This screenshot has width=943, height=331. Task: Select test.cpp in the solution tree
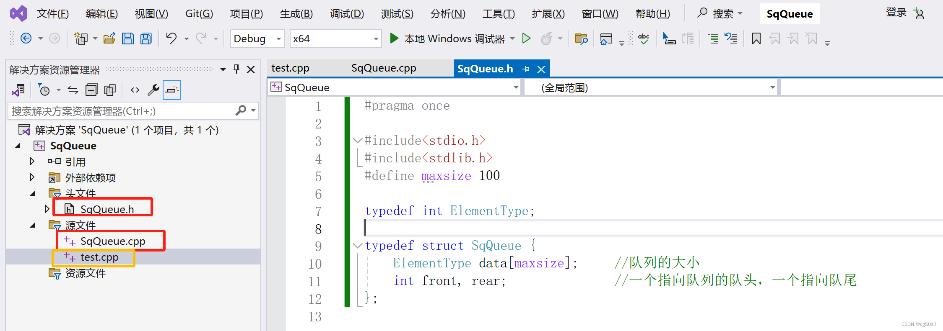coord(99,257)
